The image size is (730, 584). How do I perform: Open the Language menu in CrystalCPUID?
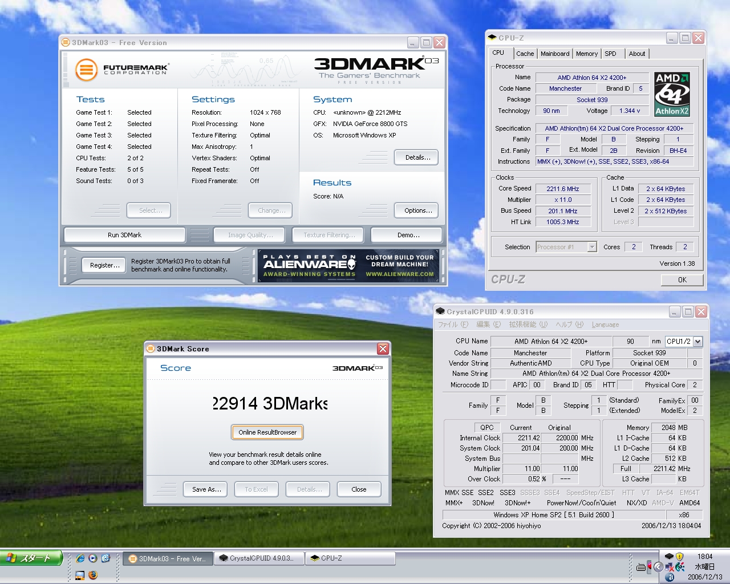(x=605, y=324)
